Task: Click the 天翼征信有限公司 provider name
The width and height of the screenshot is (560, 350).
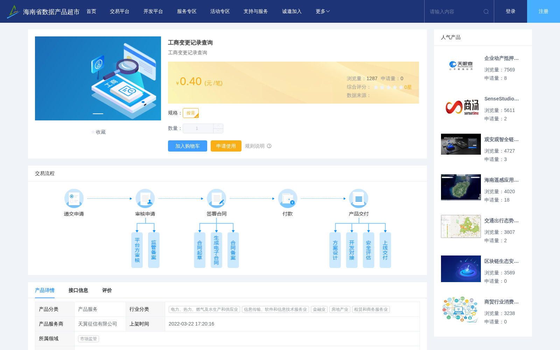Action: coord(98,324)
